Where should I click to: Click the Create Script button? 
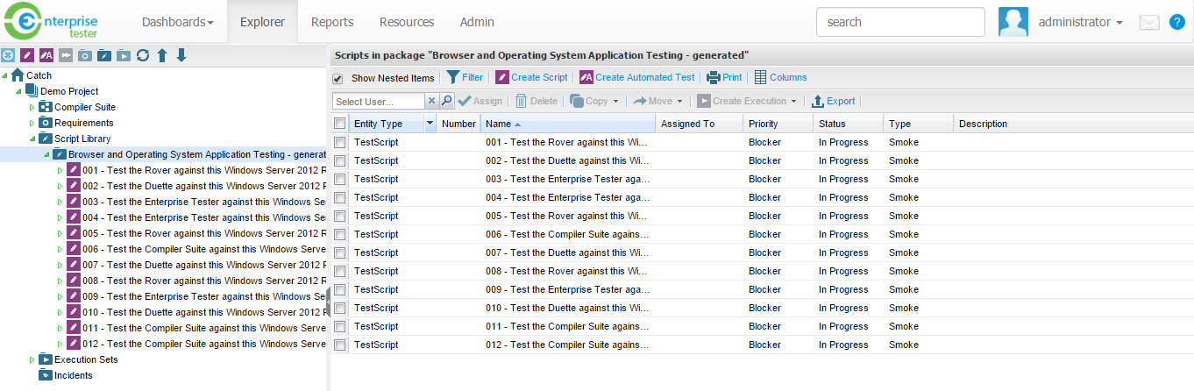pos(531,78)
